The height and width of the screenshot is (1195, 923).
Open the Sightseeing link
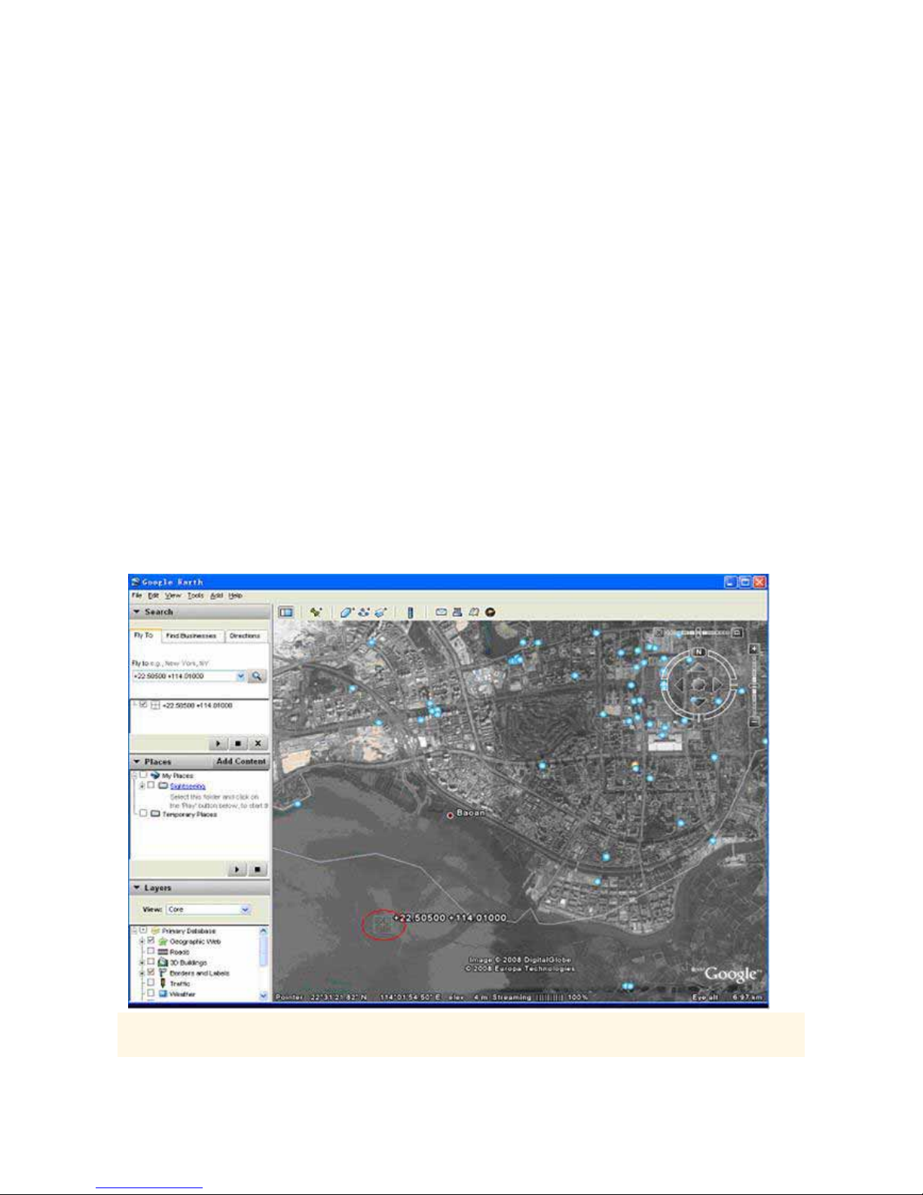(x=188, y=786)
